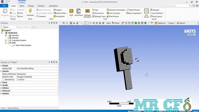
Task: Open the Extend dropdown
Action: click(181, 23)
